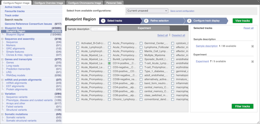
Task: Open Prediction transcripts subcategory
Action: (x=18, y=69)
